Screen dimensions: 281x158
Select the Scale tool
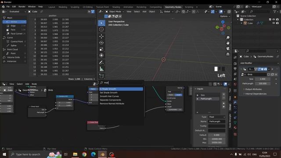coord(101,49)
